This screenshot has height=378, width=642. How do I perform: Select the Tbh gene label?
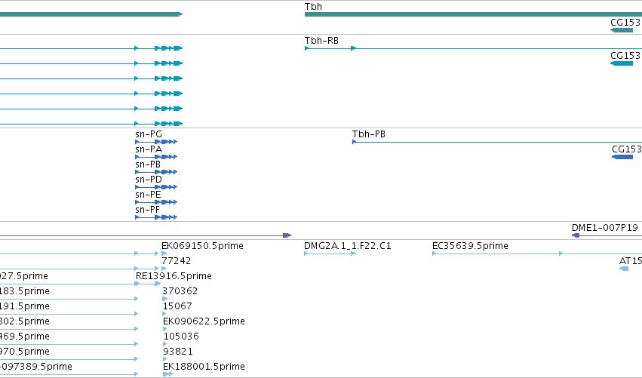click(x=313, y=7)
